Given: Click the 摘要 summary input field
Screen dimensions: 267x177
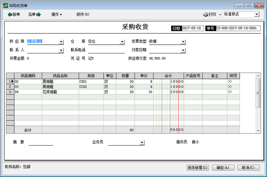Looking at the screenshot, I should tap(41, 142).
